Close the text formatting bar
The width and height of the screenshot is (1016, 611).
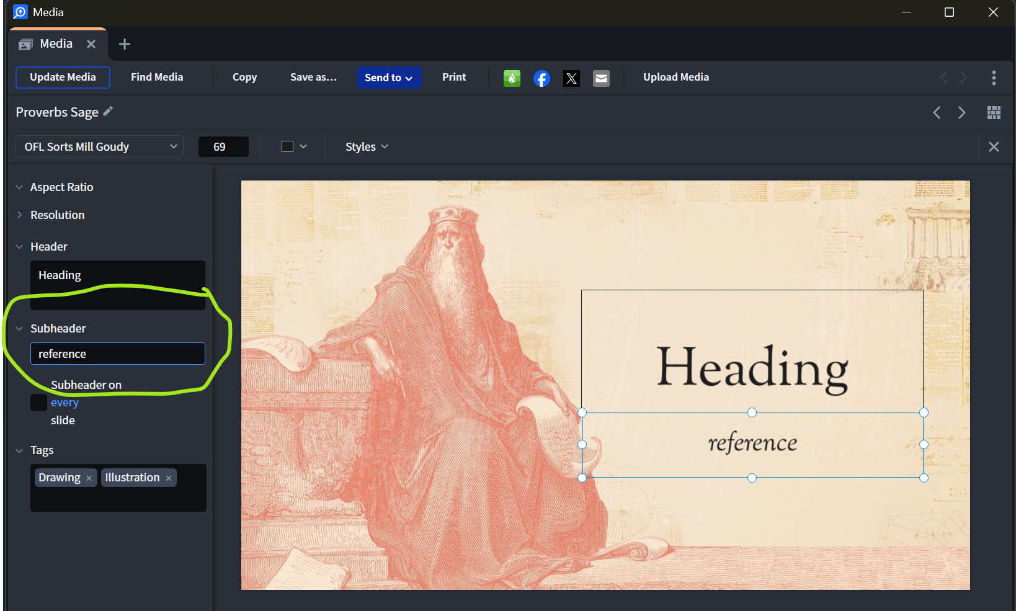click(994, 147)
